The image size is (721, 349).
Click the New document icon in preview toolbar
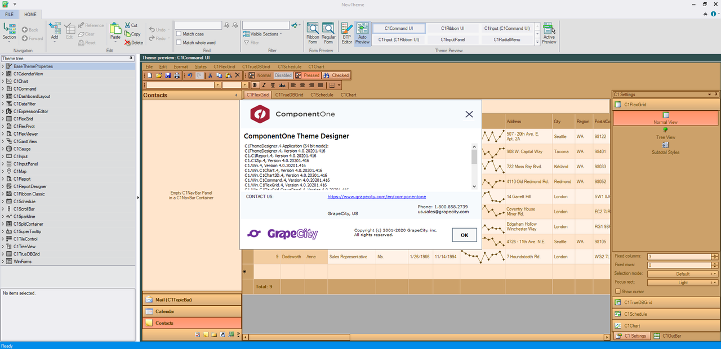(x=150, y=75)
